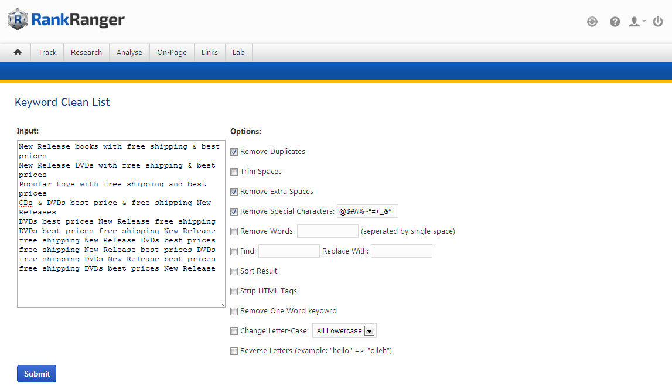Uncheck the Remove Duplicates checkbox
The height and width of the screenshot is (386, 672).
tap(234, 152)
